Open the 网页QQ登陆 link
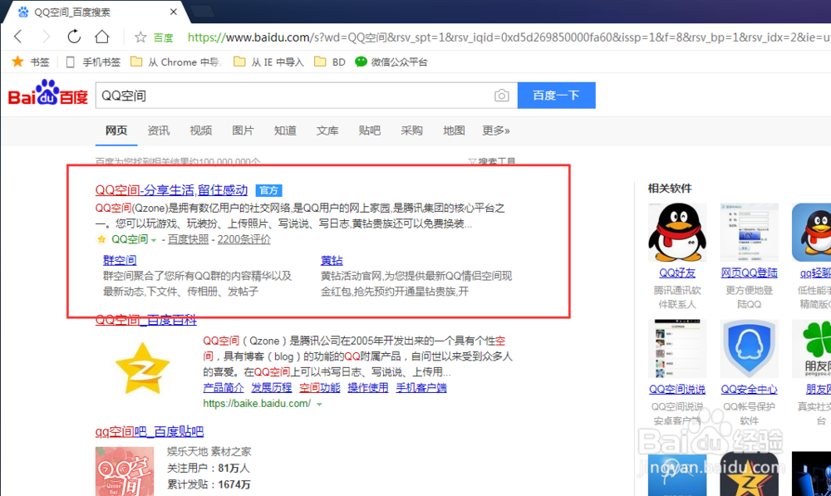The height and width of the screenshot is (496, 831). (x=749, y=273)
